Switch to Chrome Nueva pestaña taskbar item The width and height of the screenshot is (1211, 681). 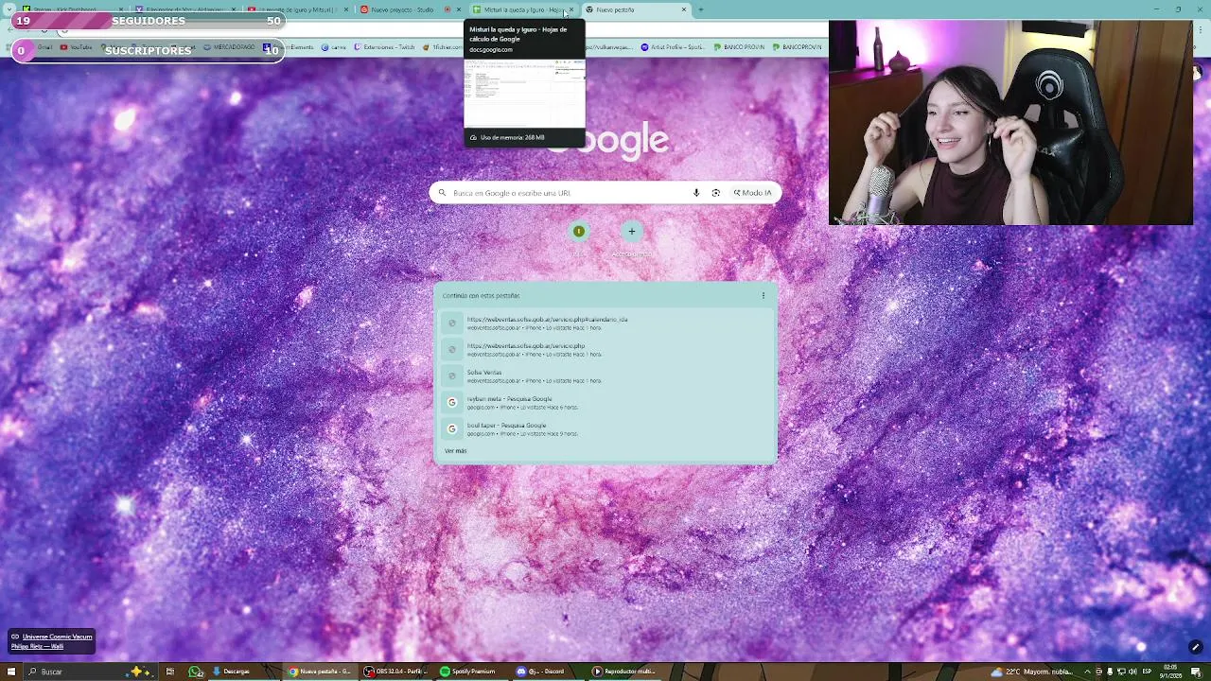tap(322, 672)
